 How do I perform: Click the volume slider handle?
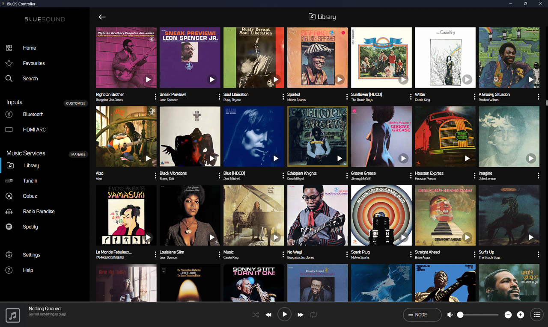pos(460,315)
